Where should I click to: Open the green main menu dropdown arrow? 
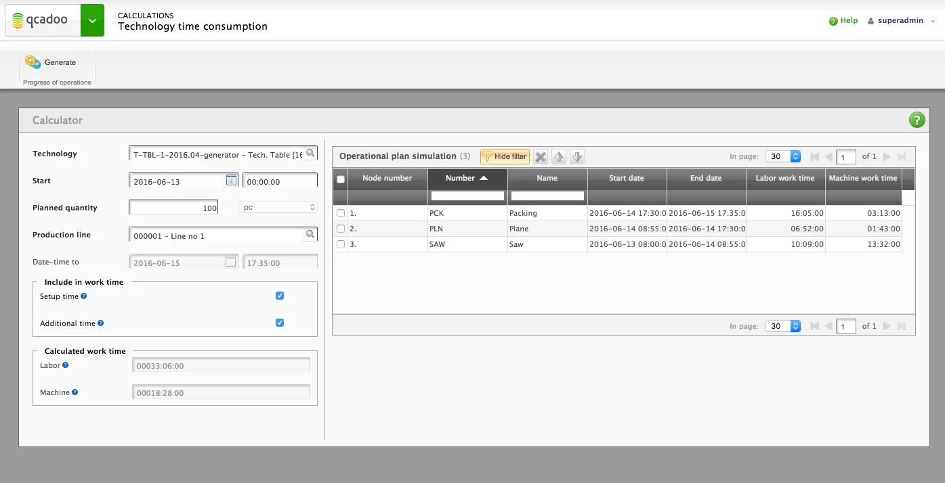pyautogui.click(x=92, y=20)
